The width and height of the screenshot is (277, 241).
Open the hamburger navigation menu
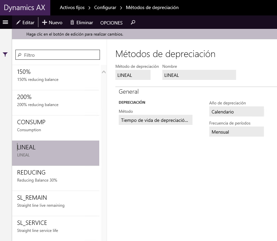5,22
